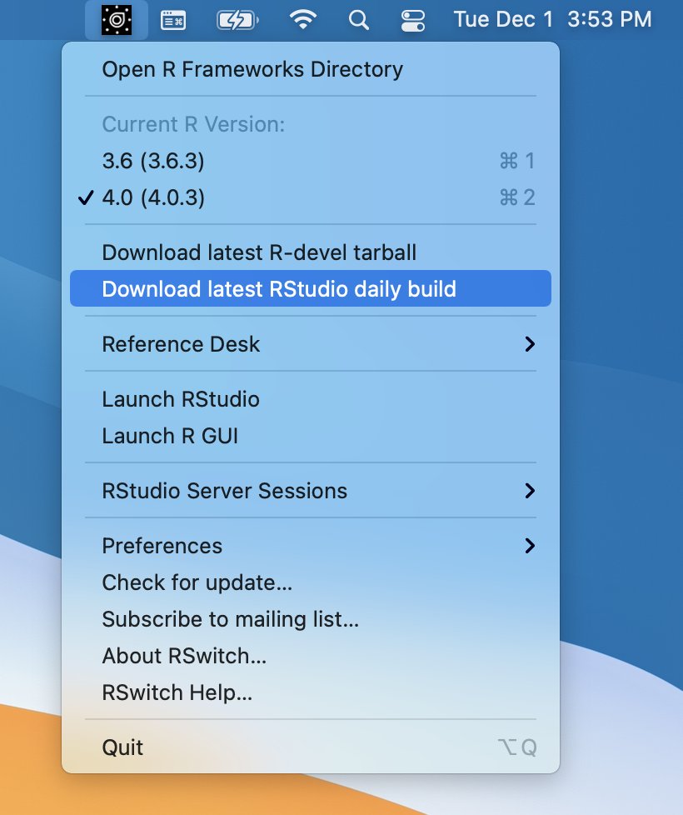Screen dimensions: 683x815
Task: Select checked R version 4.0 (4.0.3)
Action: pos(311,197)
